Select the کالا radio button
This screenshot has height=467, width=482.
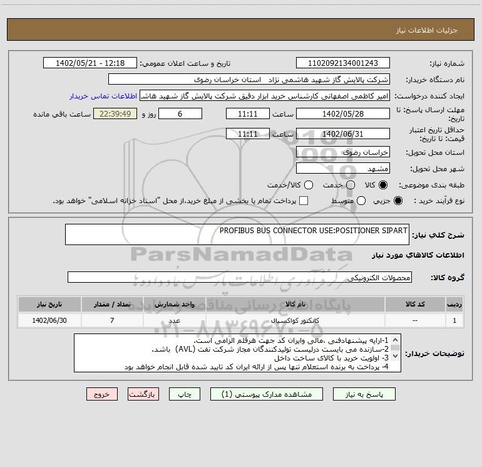coord(383,185)
